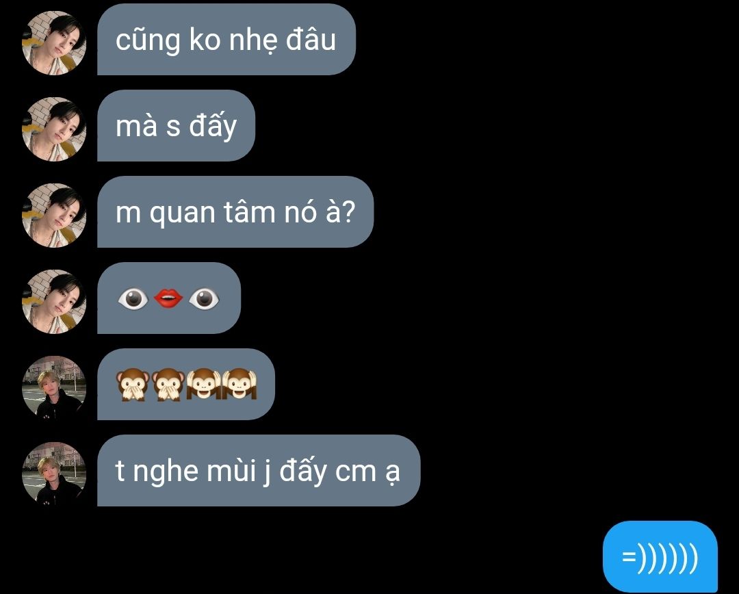Tap the blue "=)))))" sent message
This screenshot has height=594, width=739.
click(660, 557)
